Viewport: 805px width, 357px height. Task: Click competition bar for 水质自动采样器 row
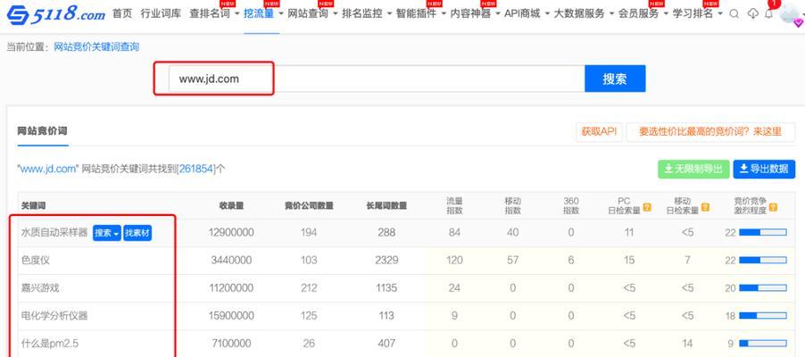pyautogui.click(x=763, y=233)
